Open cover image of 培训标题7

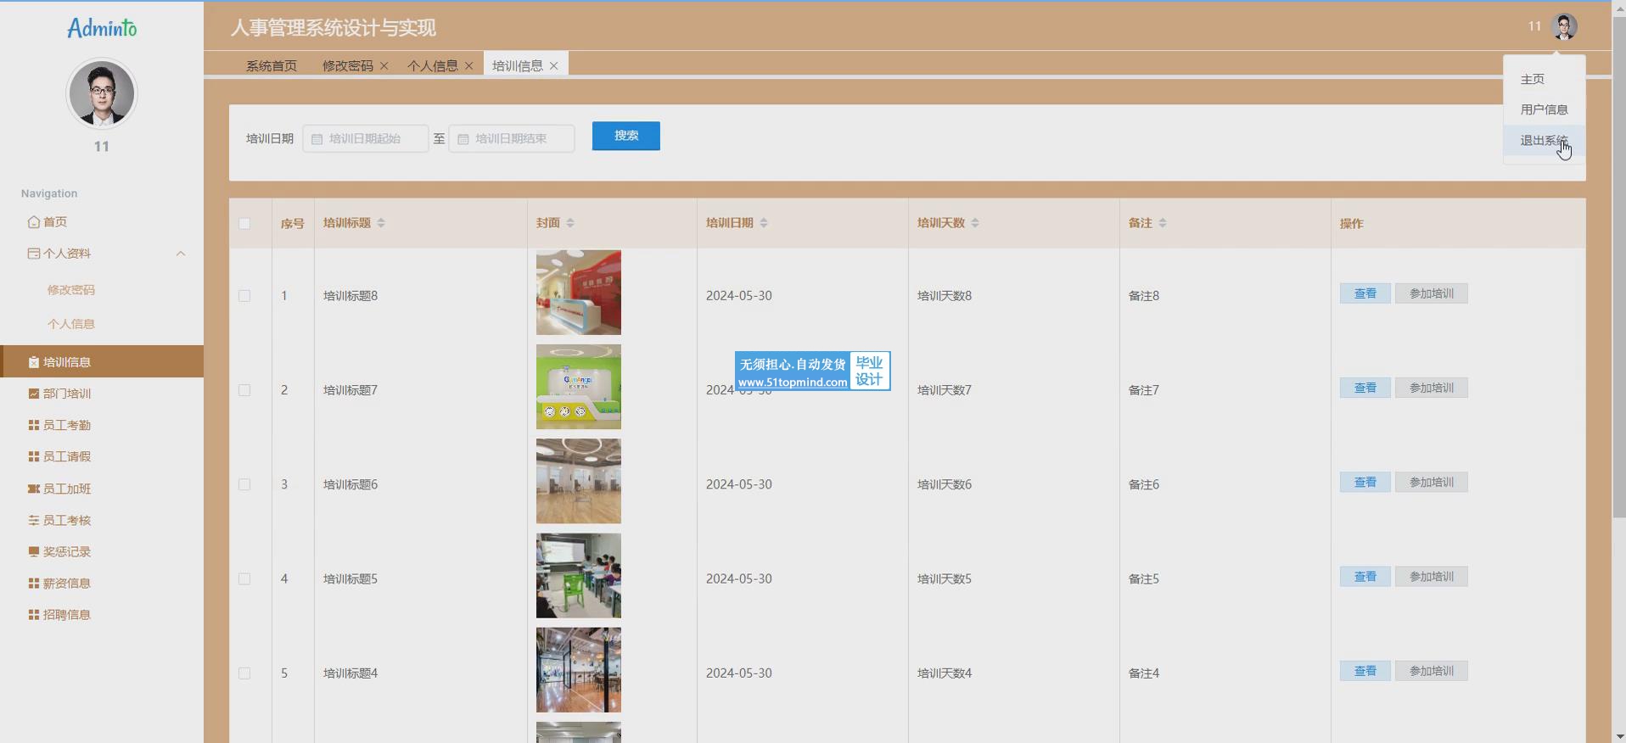[579, 387]
